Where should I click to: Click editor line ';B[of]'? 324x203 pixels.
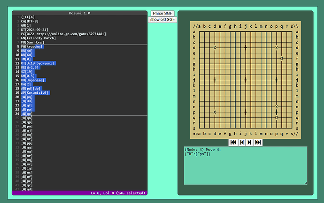27,177
